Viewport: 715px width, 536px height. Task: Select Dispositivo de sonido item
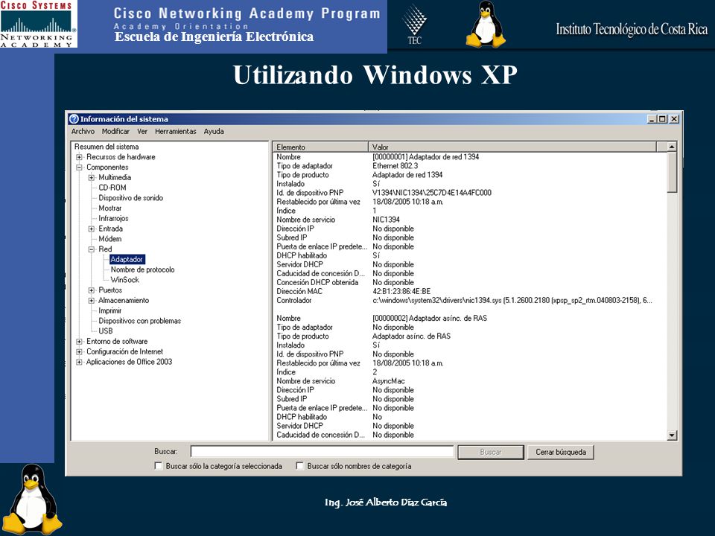[x=131, y=198]
